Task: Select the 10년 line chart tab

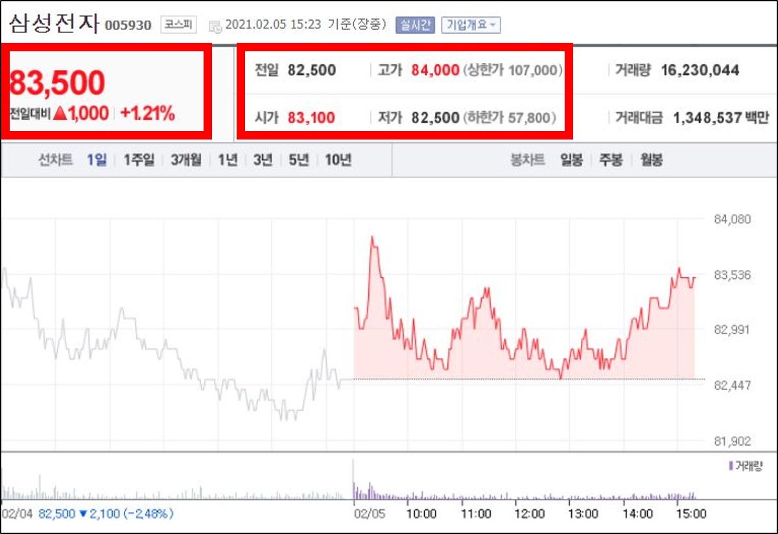Action: coord(338,160)
